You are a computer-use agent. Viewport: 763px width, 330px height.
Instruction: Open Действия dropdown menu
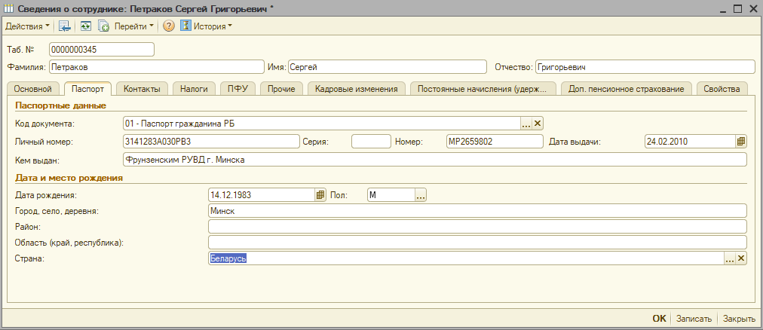tap(27, 26)
